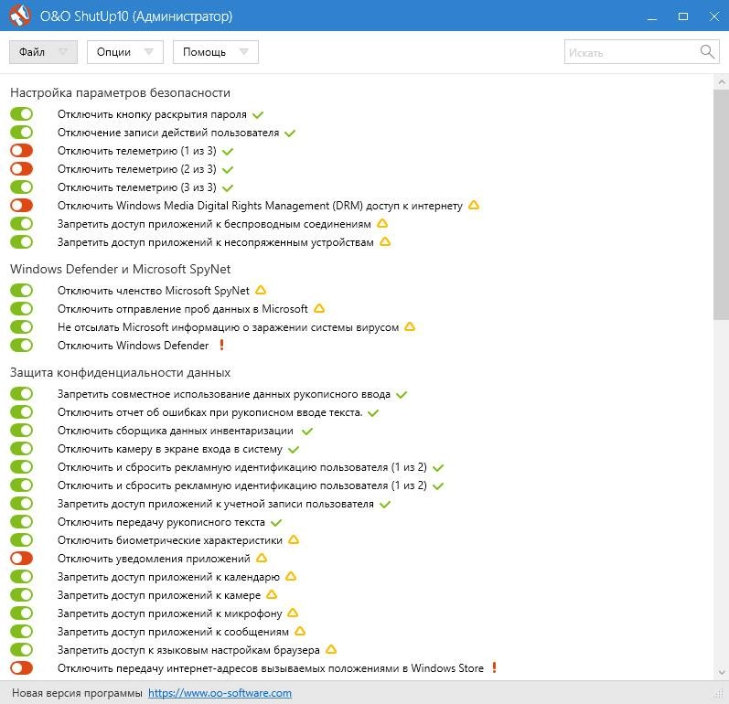Click yellow triangle beside беспроводным соединениям setting
729x704 pixels.
tap(382, 223)
